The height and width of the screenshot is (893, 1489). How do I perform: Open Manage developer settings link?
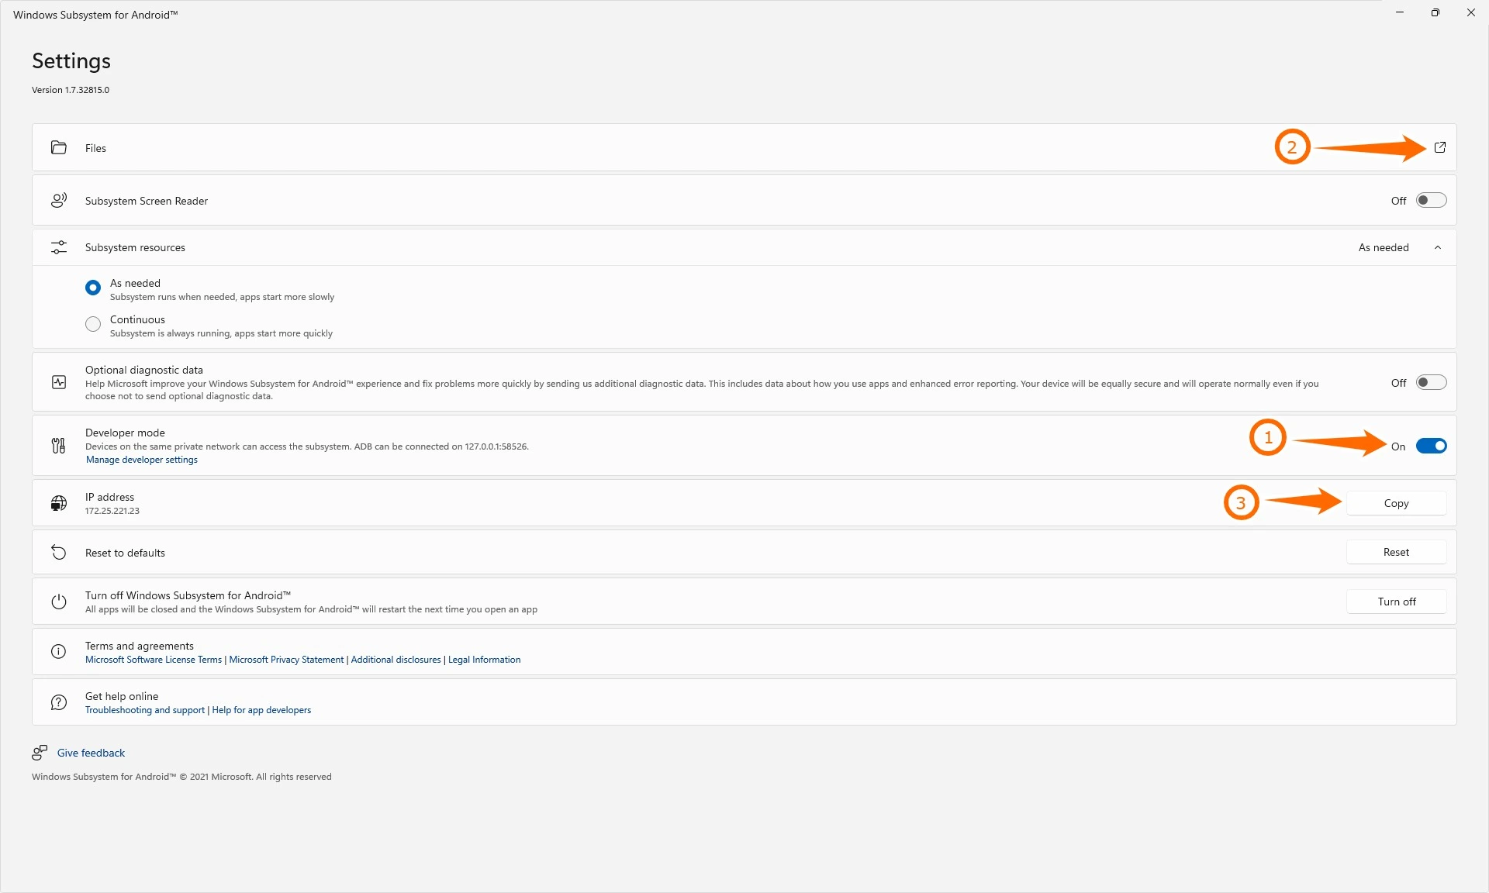pyautogui.click(x=142, y=460)
